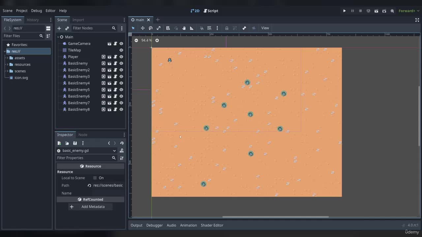Open GameCamera attached script icon
The width and height of the screenshot is (422, 237).
(115, 43)
